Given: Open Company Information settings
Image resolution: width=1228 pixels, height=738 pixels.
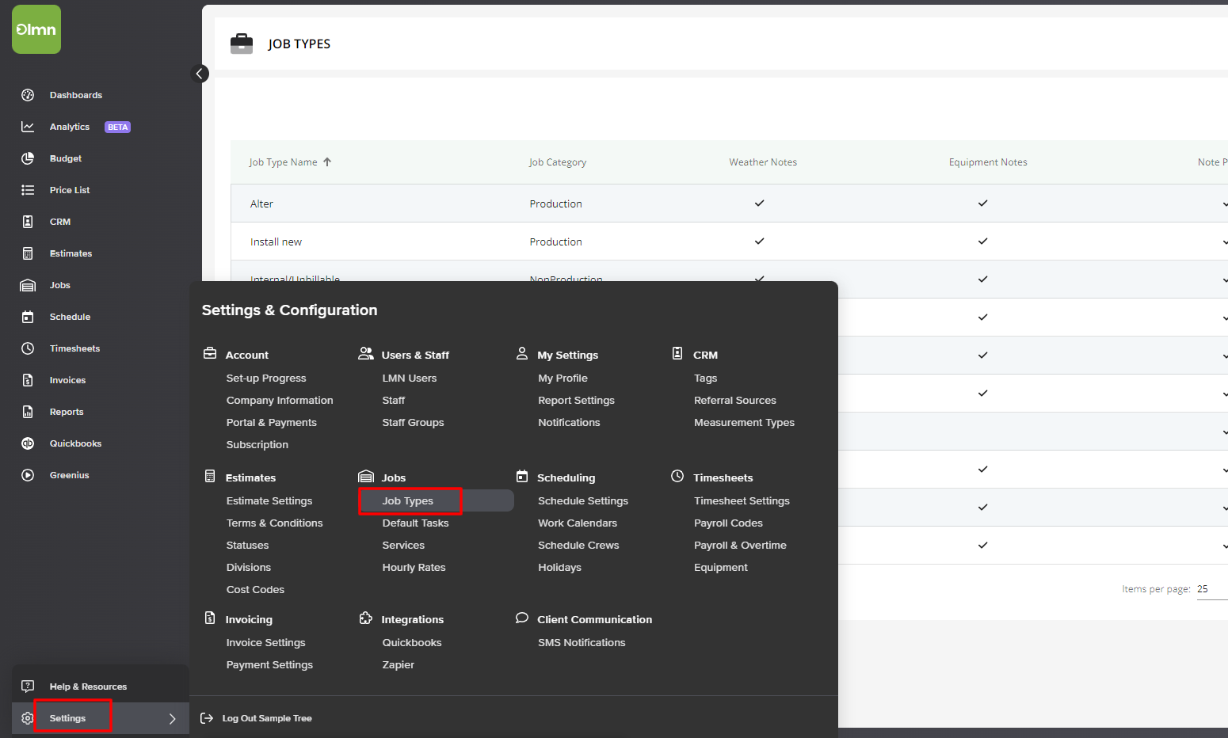Looking at the screenshot, I should pos(280,400).
